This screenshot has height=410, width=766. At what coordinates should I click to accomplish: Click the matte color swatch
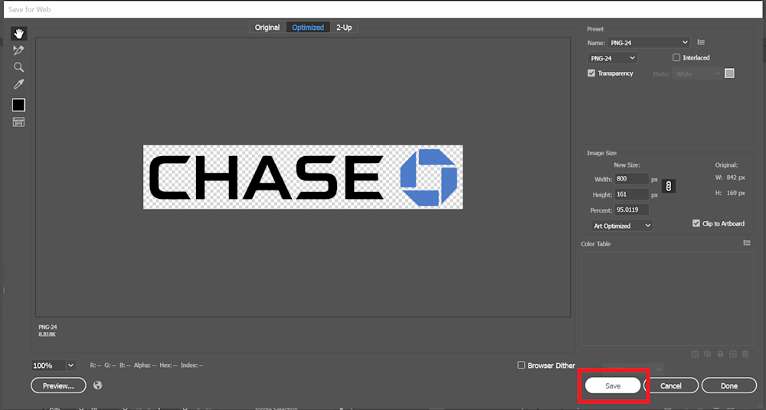(729, 73)
